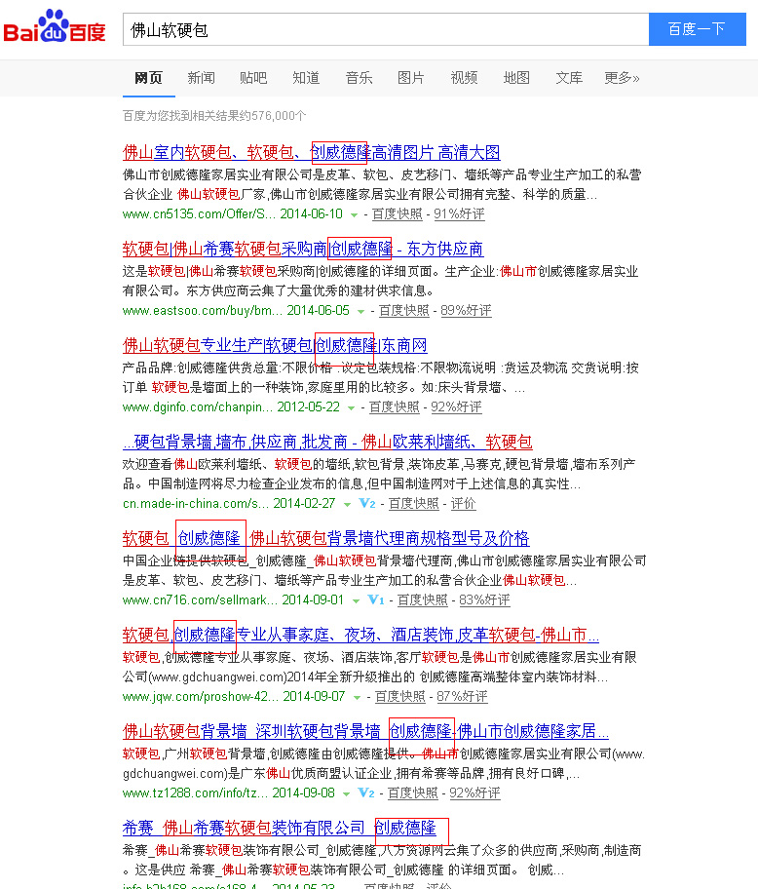The image size is (758, 889).
Task: Open the 文库 tab
Action: [x=569, y=78]
